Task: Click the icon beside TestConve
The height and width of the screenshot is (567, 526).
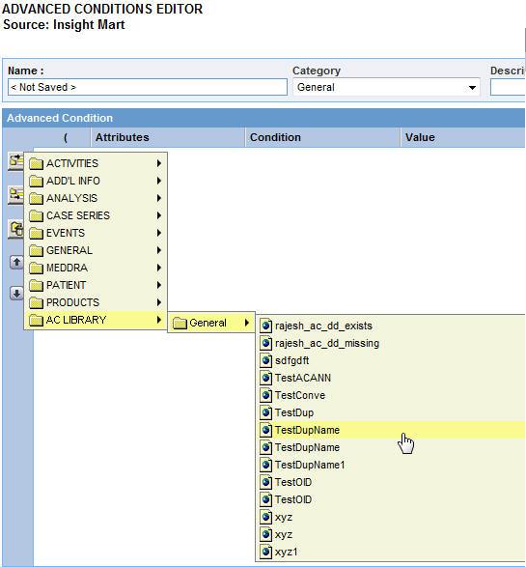Action: pyautogui.click(x=265, y=395)
